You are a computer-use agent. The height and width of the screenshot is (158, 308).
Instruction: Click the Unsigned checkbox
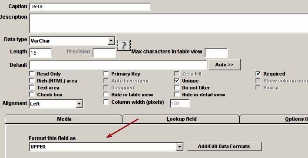coord(106,87)
